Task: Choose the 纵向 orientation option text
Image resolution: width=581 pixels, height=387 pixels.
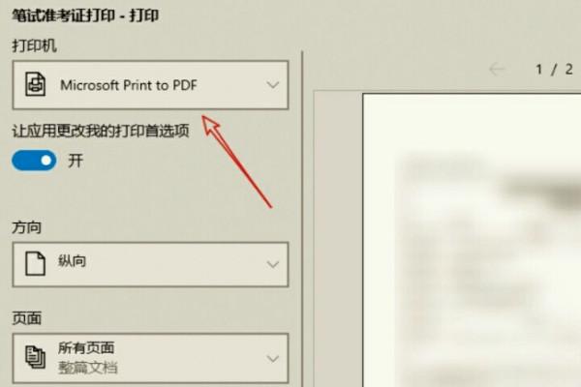Action: click(72, 261)
